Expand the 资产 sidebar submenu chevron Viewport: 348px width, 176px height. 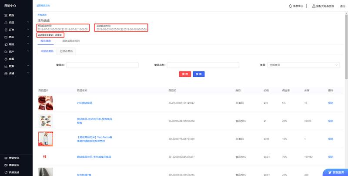tap(28, 51)
